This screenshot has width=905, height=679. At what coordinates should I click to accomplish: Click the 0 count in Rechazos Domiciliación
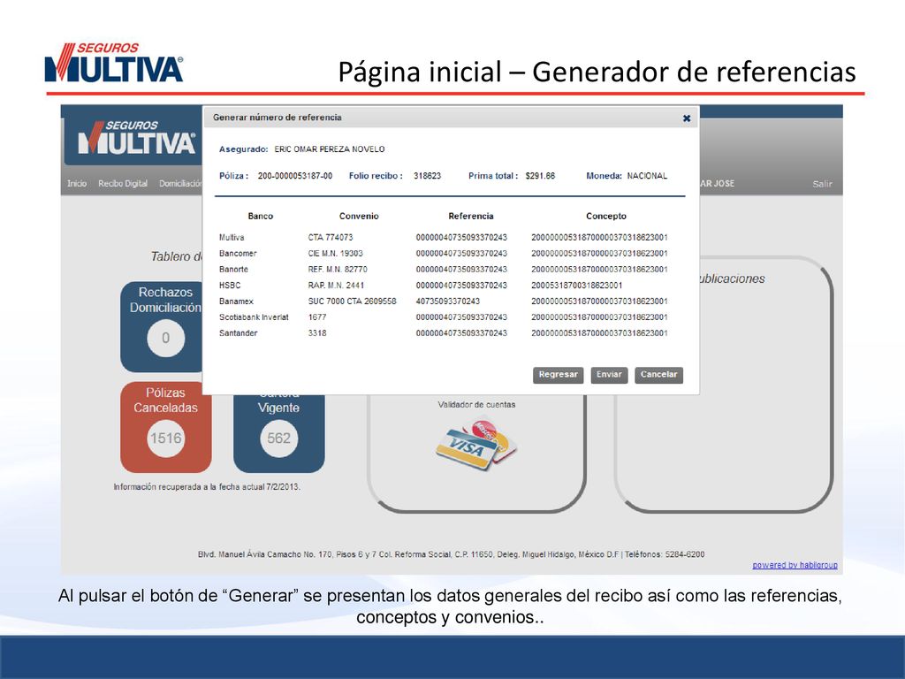165,338
